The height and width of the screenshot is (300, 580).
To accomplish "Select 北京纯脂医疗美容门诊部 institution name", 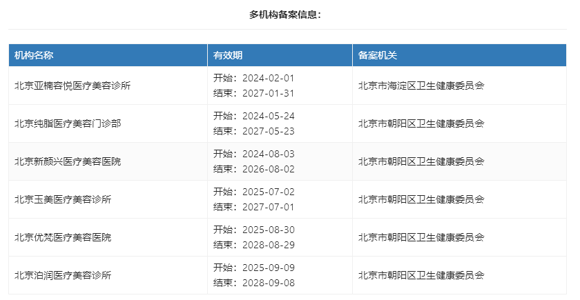I will tap(68, 123).
